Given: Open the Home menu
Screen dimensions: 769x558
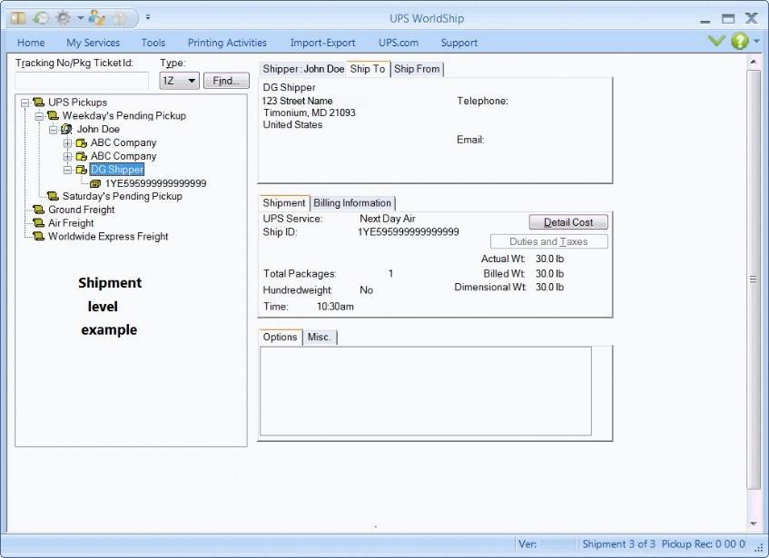Looking at the screenshot, I should [31, 43].
